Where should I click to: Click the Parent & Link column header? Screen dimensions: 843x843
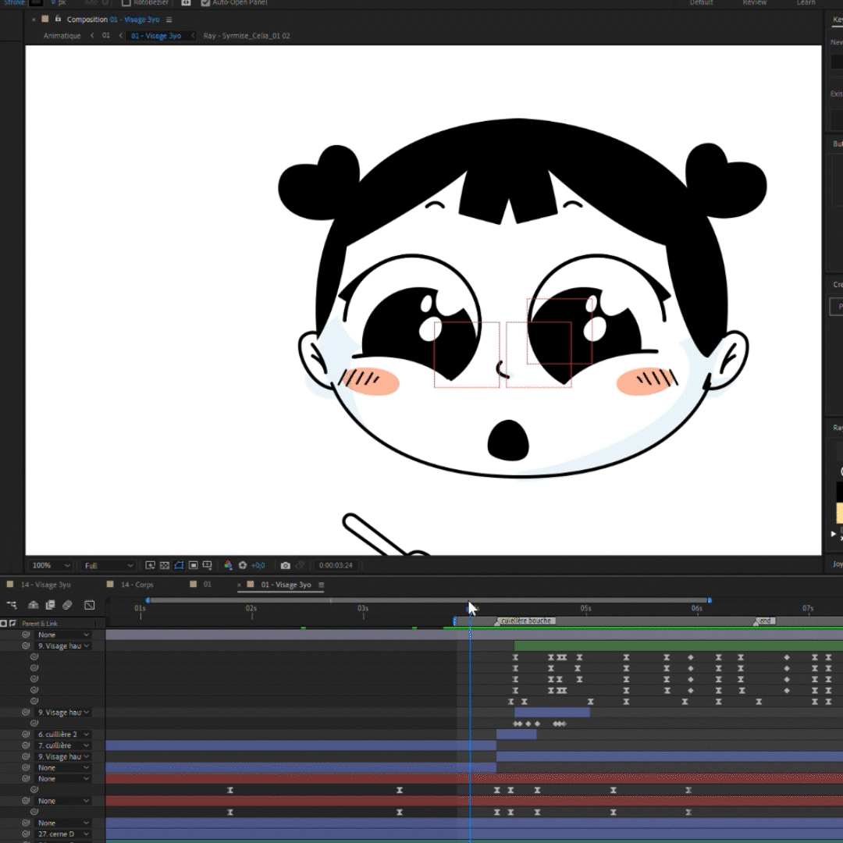pyautogui.click(x=40, y=624)
